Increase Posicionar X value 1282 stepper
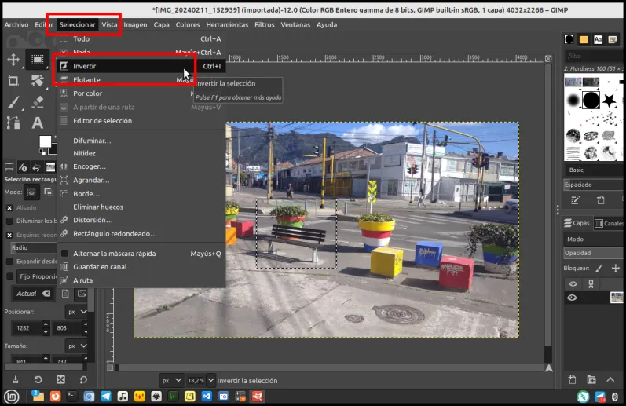 pos(46,324)
